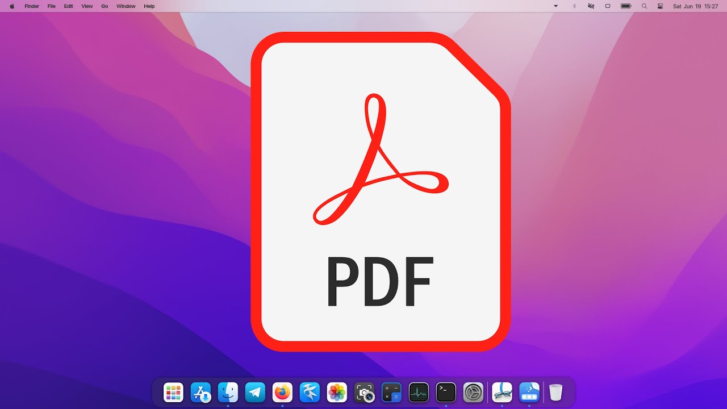Open the blue dock utility app icon
Image resolution: width=727 pixels, height=409 pixels.
tap(529, 393)
